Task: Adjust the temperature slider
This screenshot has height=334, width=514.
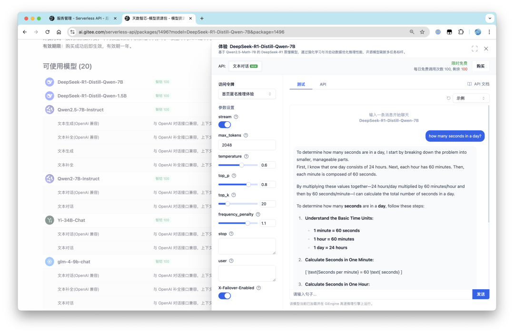Action: [x=238, y=165]
